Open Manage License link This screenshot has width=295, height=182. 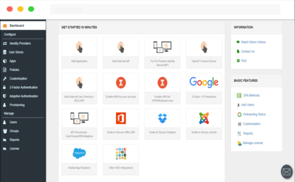click(253, 143)
